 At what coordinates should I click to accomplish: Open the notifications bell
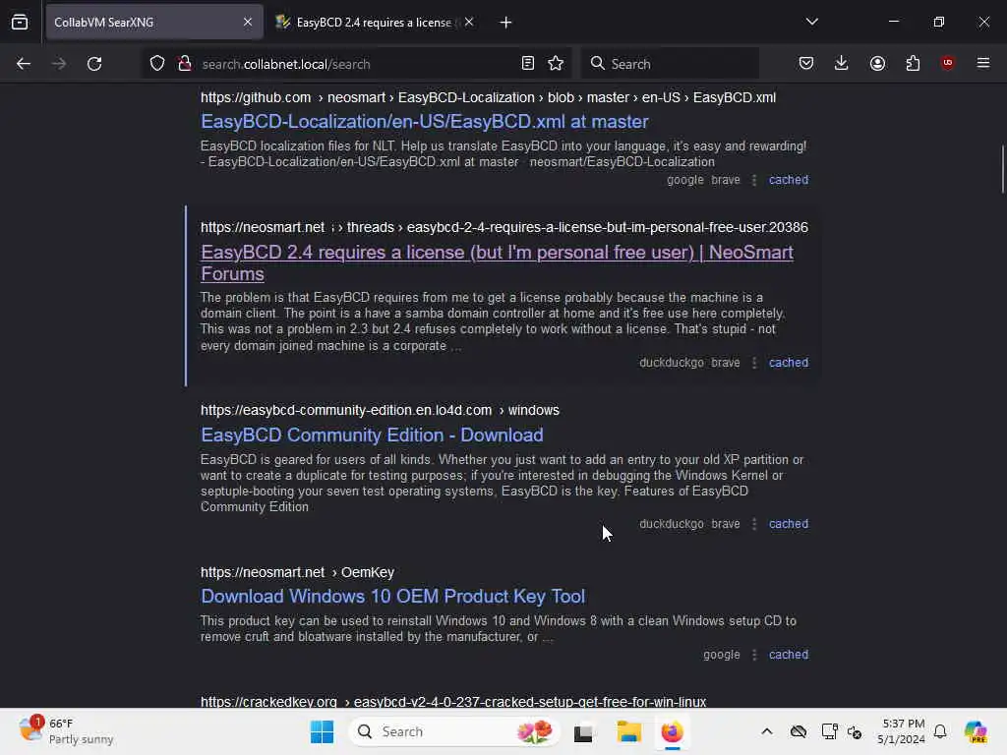coord(940,731)
